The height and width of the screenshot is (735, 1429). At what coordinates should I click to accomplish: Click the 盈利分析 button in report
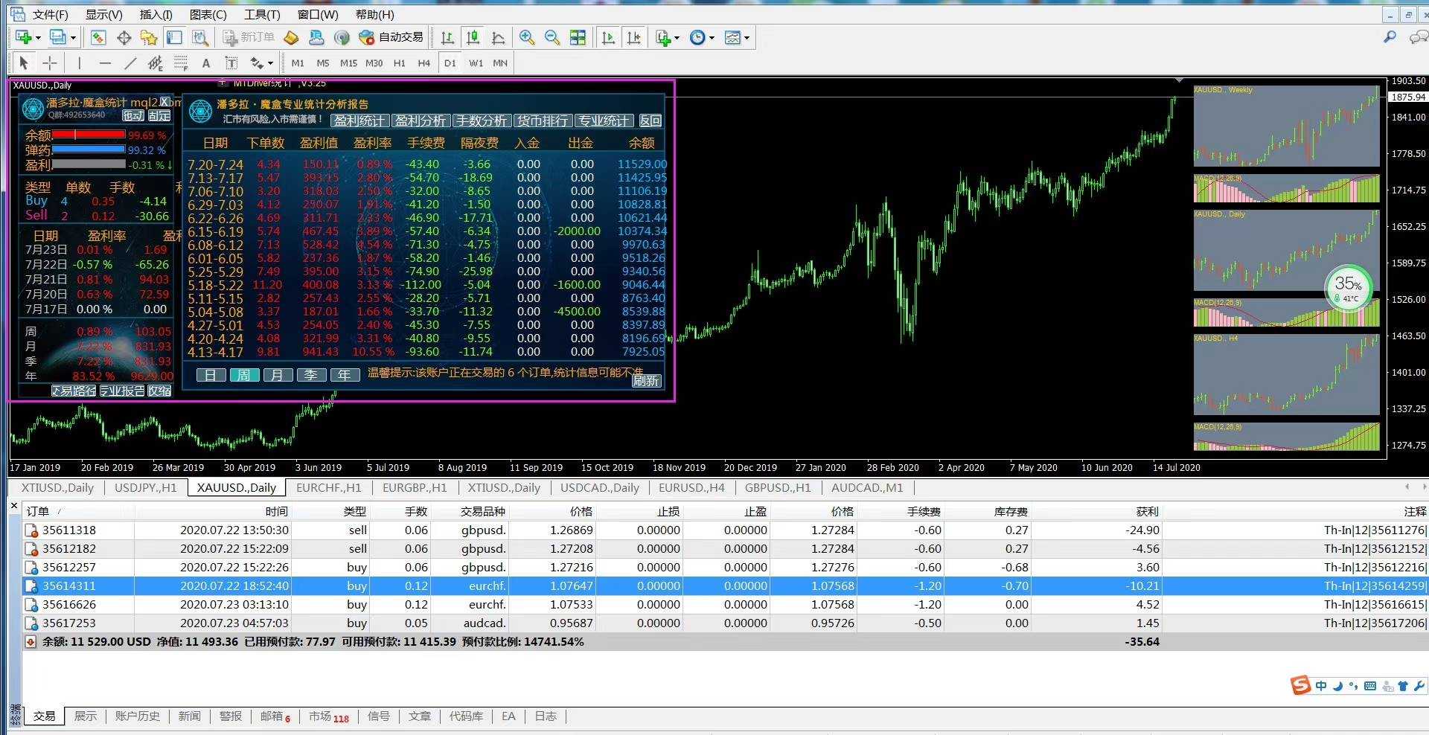(421, 121)
